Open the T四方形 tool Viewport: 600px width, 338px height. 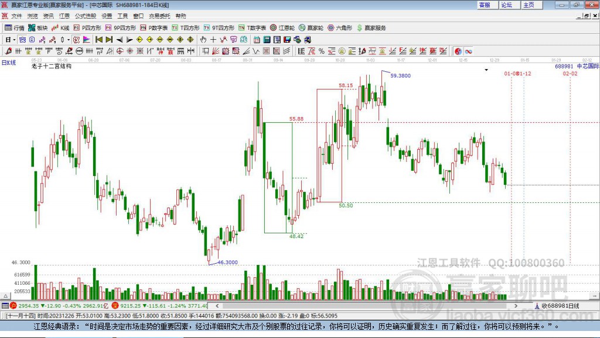(186, 28)
